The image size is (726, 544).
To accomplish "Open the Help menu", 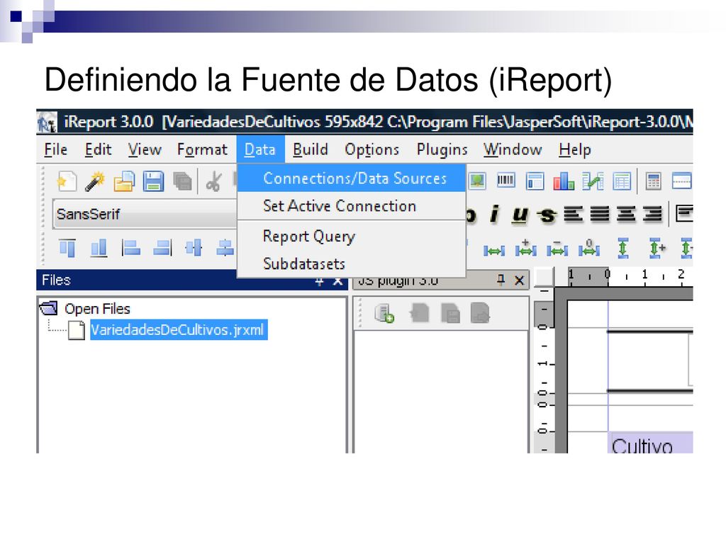I will pyautogui.click(x=574, y=149).
